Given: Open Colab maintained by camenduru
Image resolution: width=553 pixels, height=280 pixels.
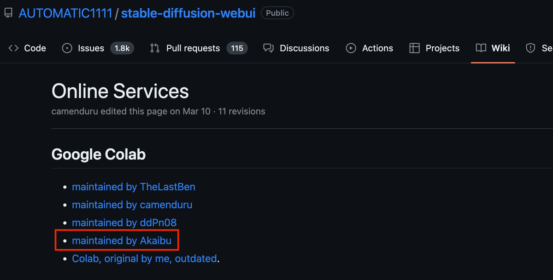Looking at the screenshot, I should pos(132,205).
